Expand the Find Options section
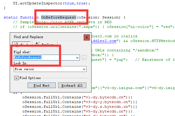Image resolution: width=175 pixels, height=116 pixels. coord(16,78)
